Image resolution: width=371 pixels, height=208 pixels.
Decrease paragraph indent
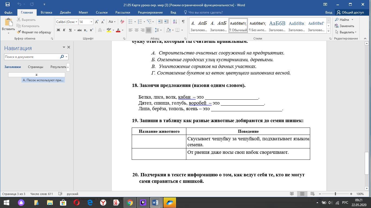161,22
